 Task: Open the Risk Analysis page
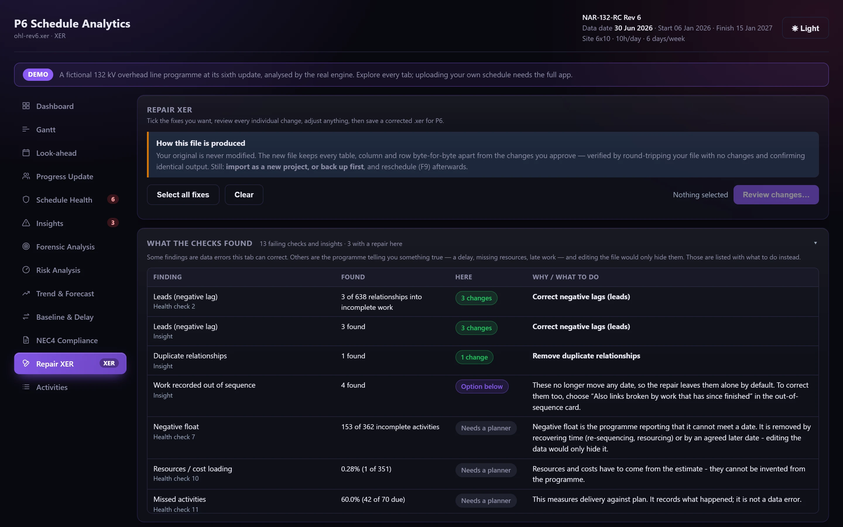point(70,270)
